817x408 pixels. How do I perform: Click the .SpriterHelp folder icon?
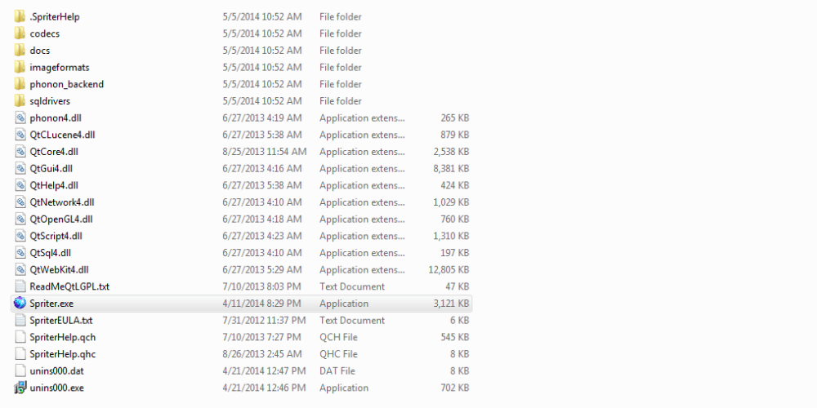20,16
